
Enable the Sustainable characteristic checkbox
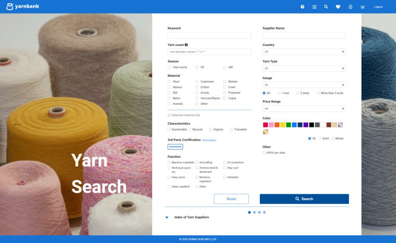[169, 130]
